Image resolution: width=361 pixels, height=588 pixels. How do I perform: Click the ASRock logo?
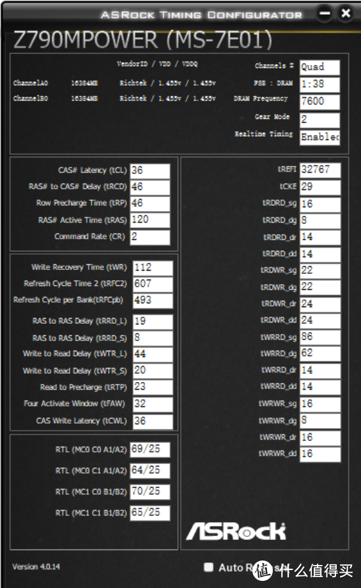coord(236,531)
